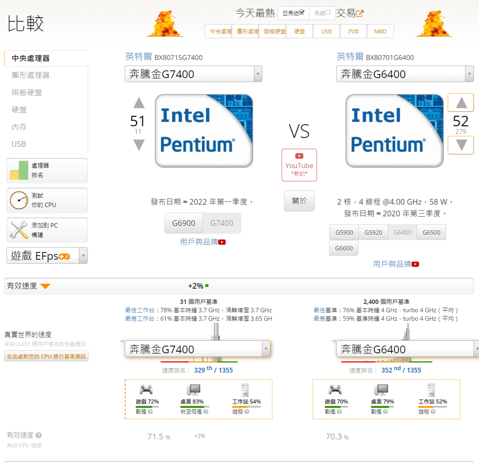479x463 pixels.
Task: Click the 英特爾 brand link above BX80701G6400
Action: (x=350, y=56)
